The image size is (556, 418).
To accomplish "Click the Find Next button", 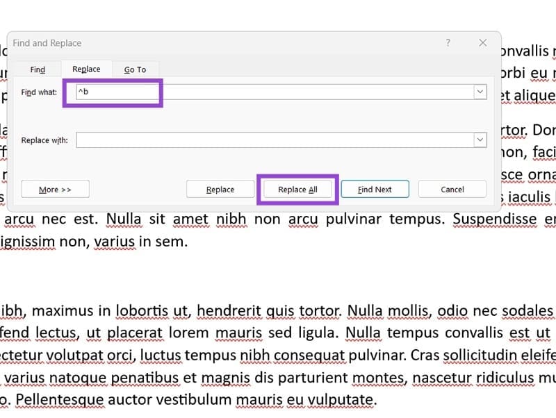I will (x=375, y=189).
